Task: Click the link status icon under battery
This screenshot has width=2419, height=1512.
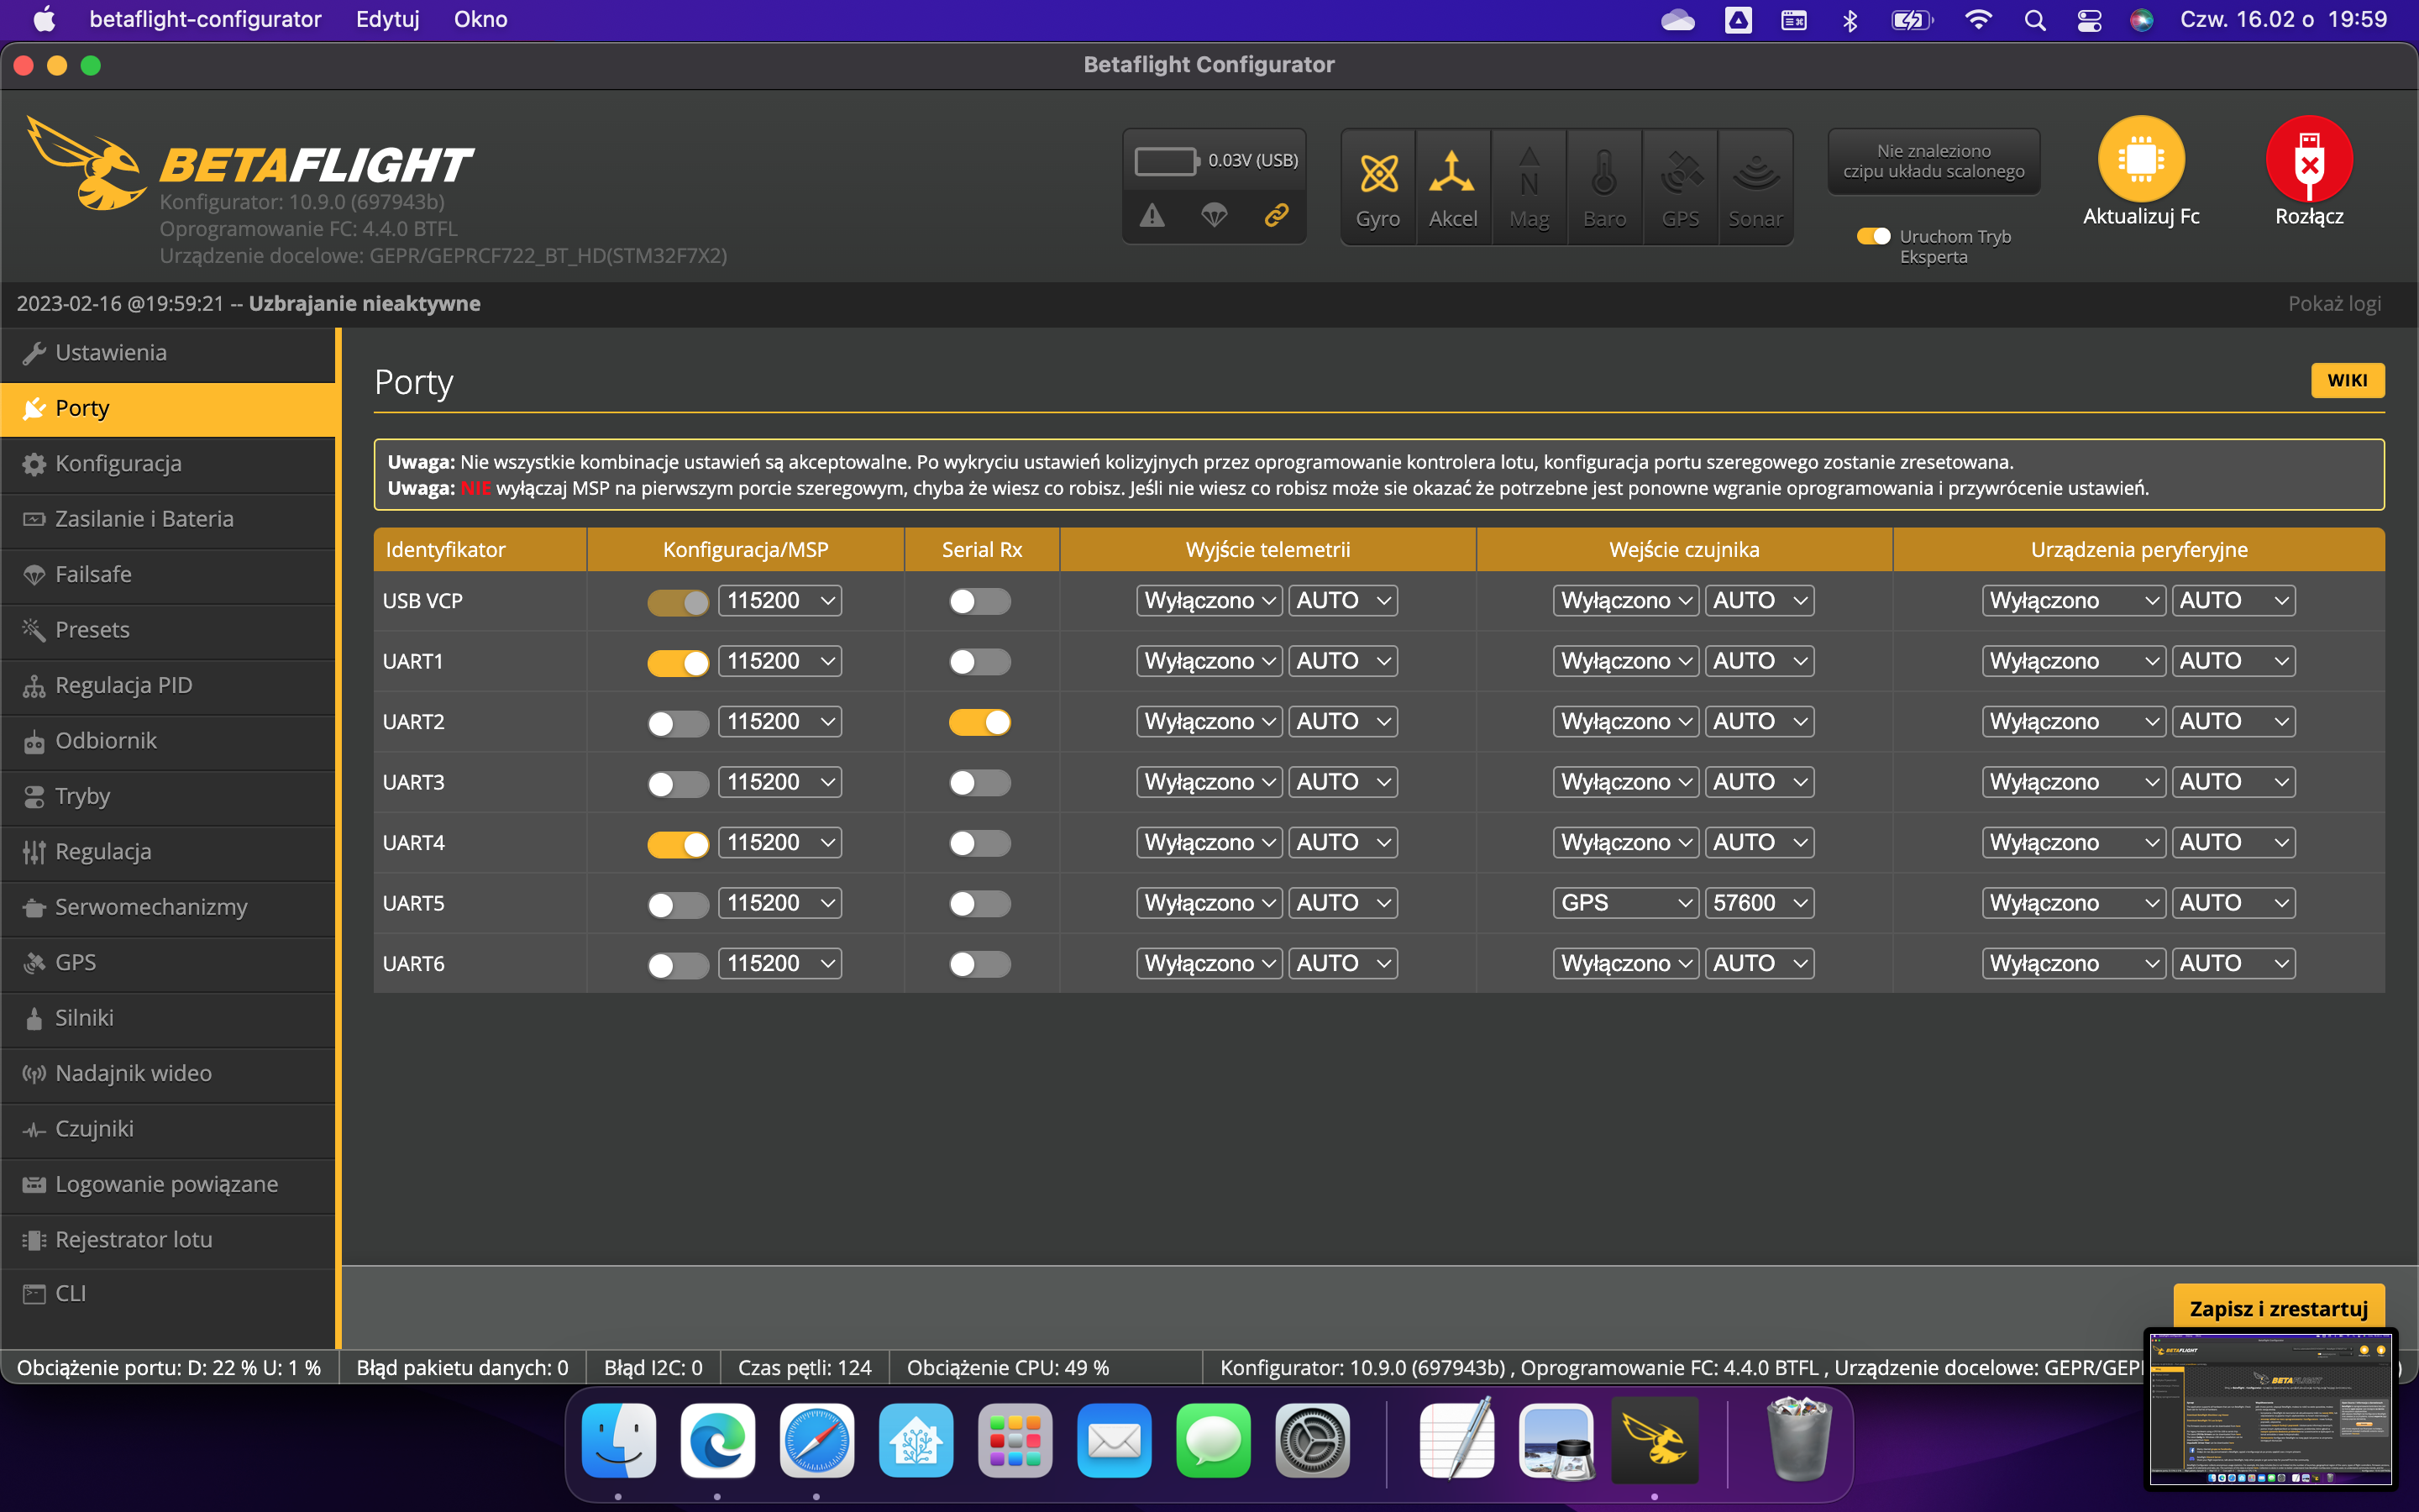Action: click(1277, 215)
